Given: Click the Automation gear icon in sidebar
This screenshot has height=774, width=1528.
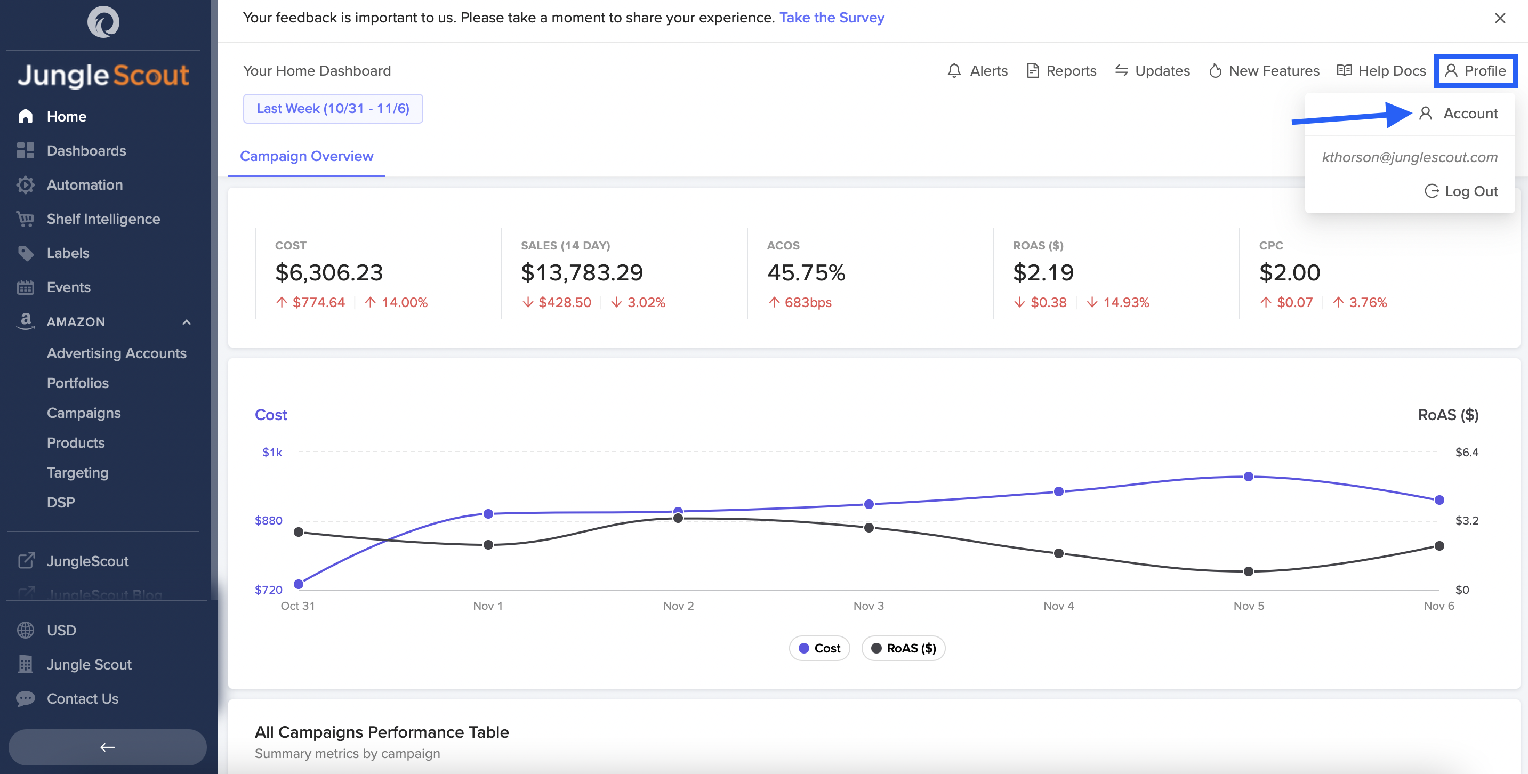Looking at the screenshot, I should (25, 184).
